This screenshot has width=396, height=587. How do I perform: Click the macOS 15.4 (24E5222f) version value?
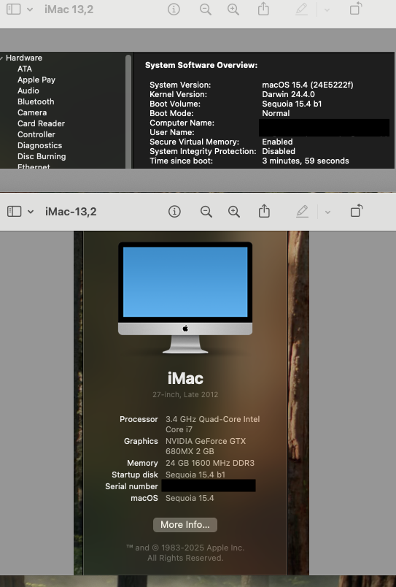(307, 85)
